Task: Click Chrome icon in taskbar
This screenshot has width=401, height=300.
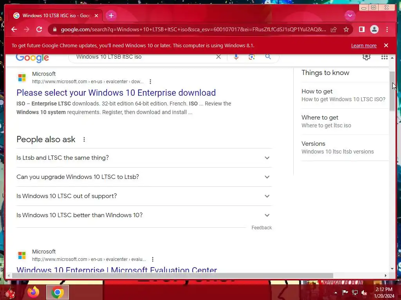Action: coord(58,292)
